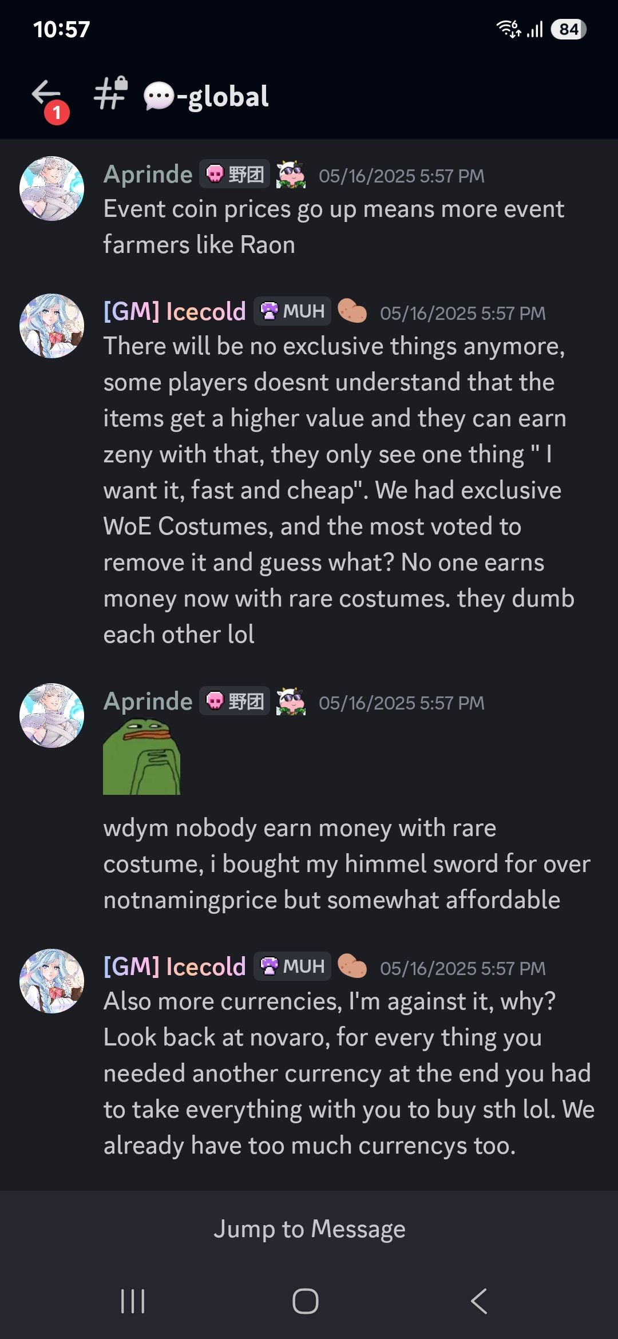Tap the Aprinde username on the top message

pyautogui.click(x=148, y=175)
